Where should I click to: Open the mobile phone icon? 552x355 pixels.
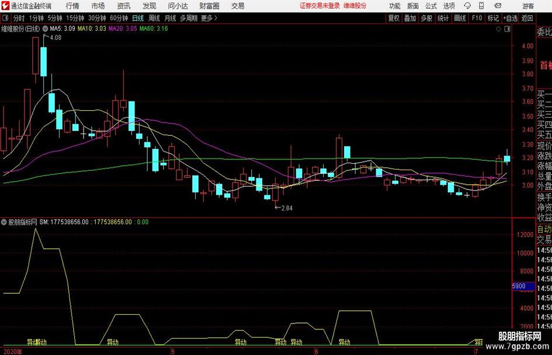click(x=481, y=6)
